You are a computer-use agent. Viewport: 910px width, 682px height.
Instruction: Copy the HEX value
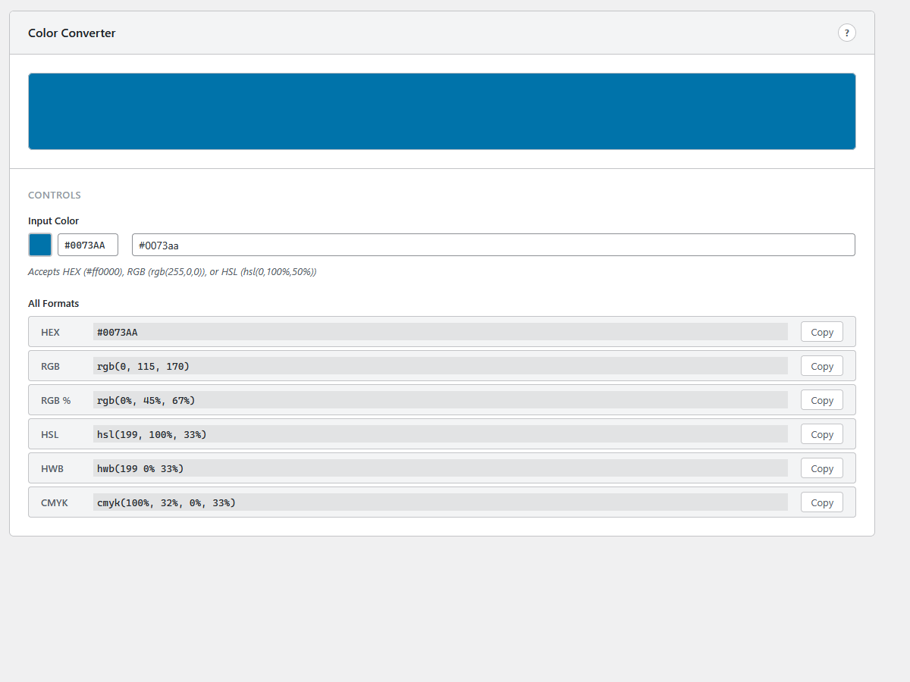[x=821, y=331]
